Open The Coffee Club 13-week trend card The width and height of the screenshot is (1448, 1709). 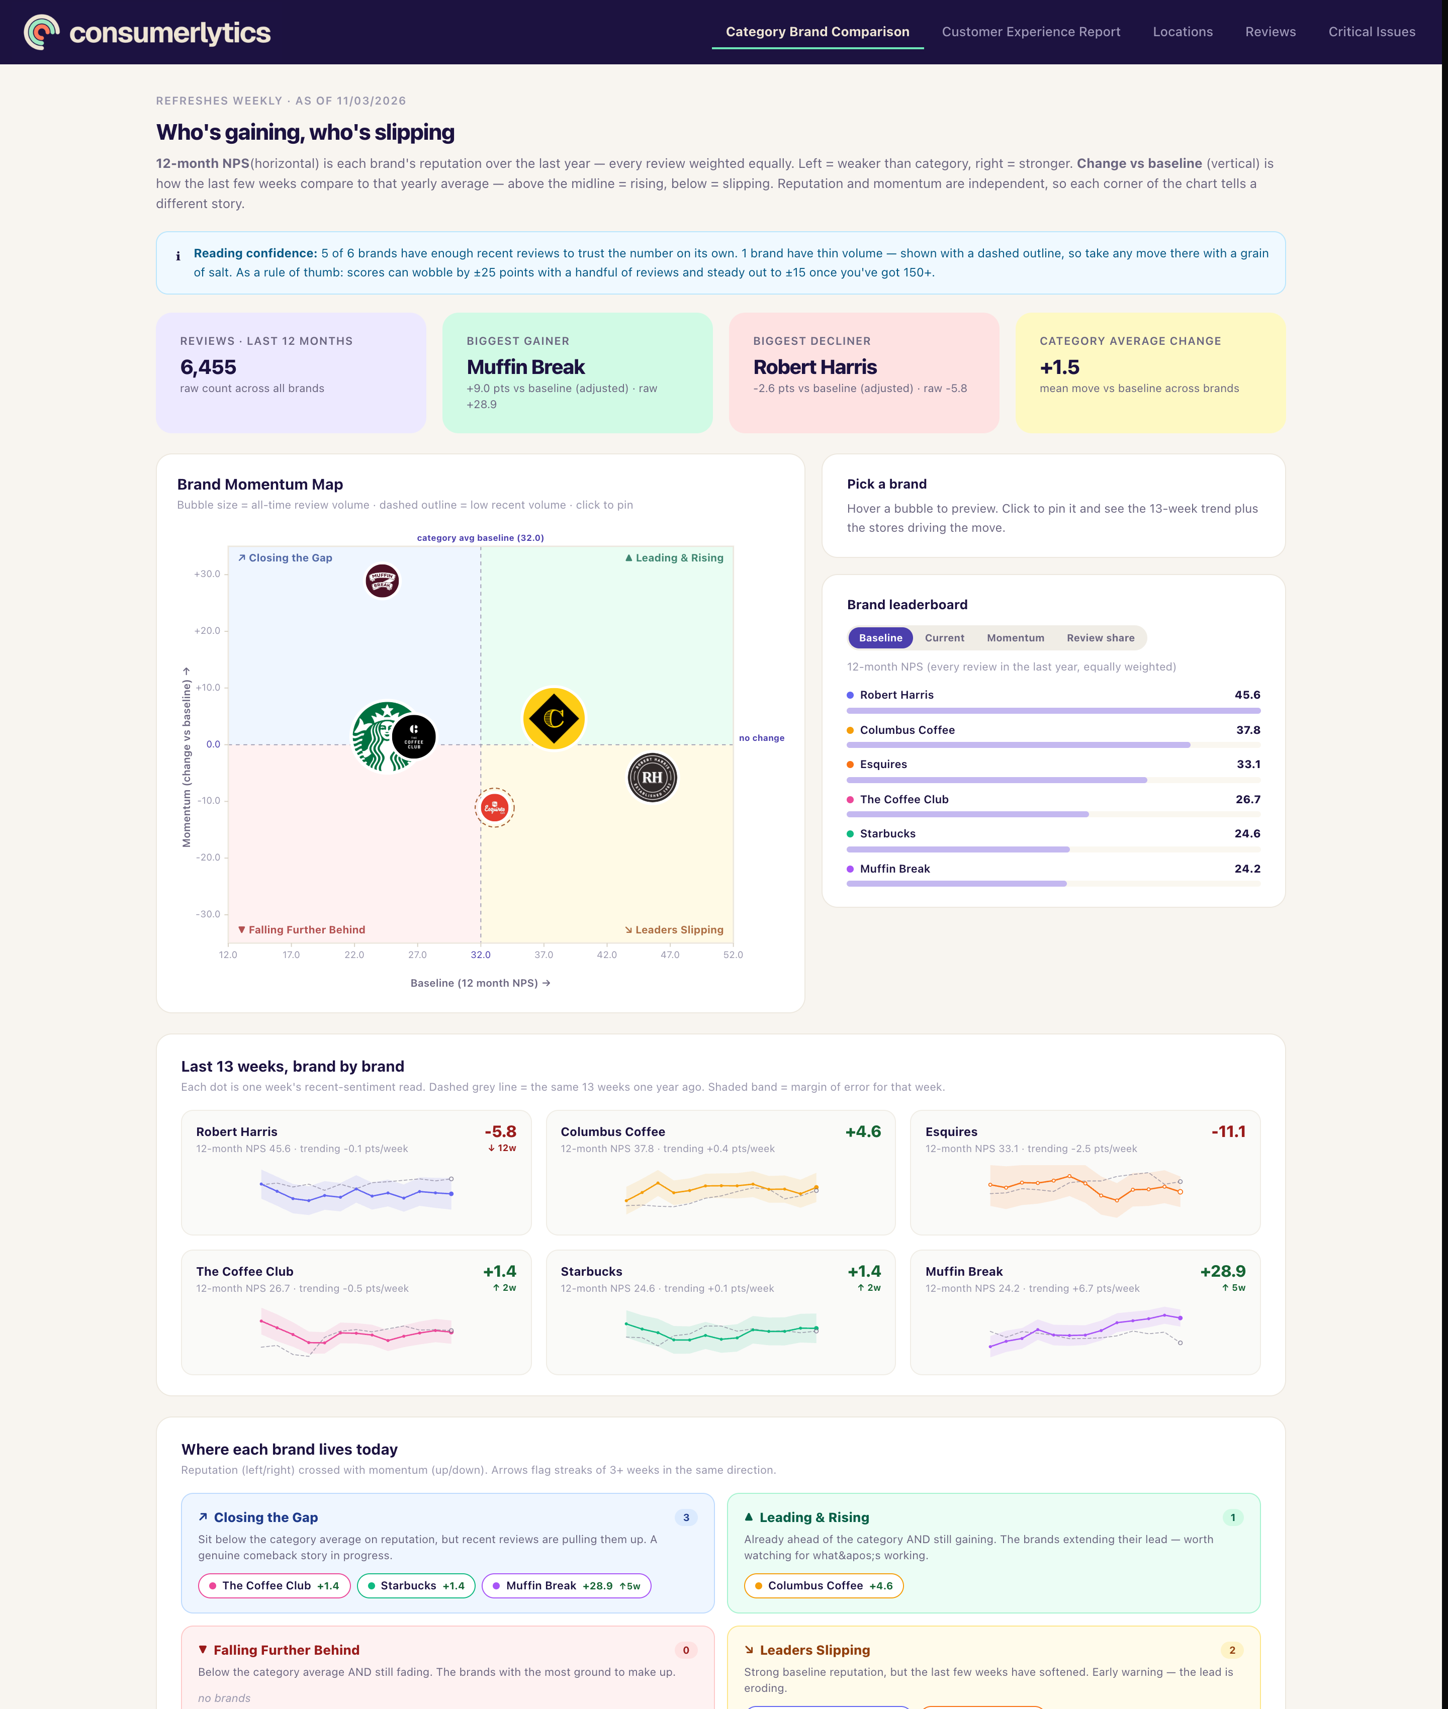point(356,1312)
